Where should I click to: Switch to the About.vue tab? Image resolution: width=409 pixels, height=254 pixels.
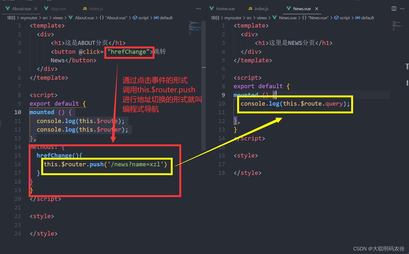coord(21,9)
